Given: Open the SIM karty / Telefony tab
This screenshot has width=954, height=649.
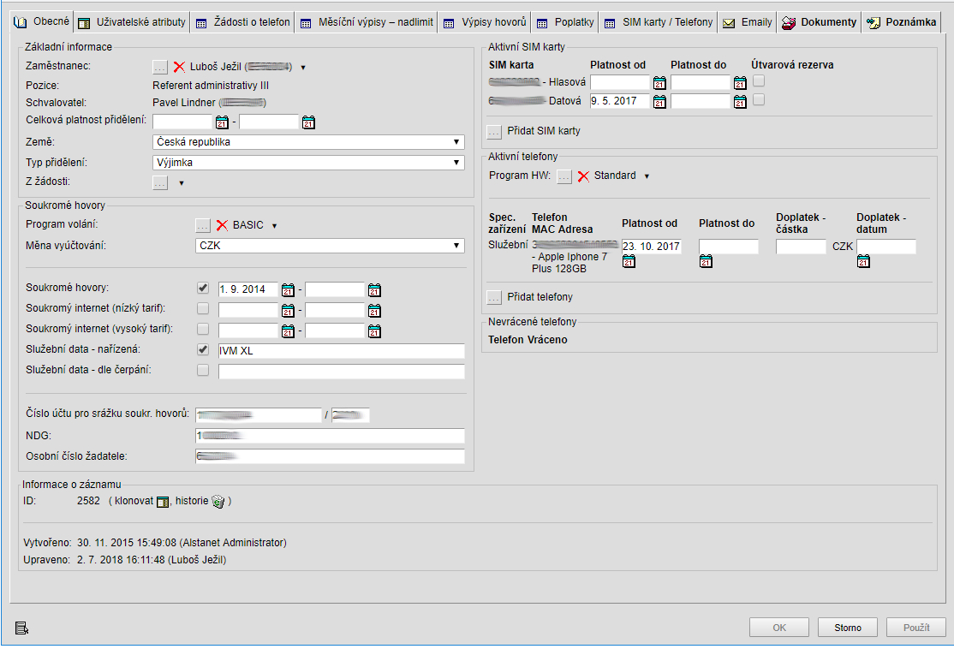Looking at the screenshot, I should (658, 22).
